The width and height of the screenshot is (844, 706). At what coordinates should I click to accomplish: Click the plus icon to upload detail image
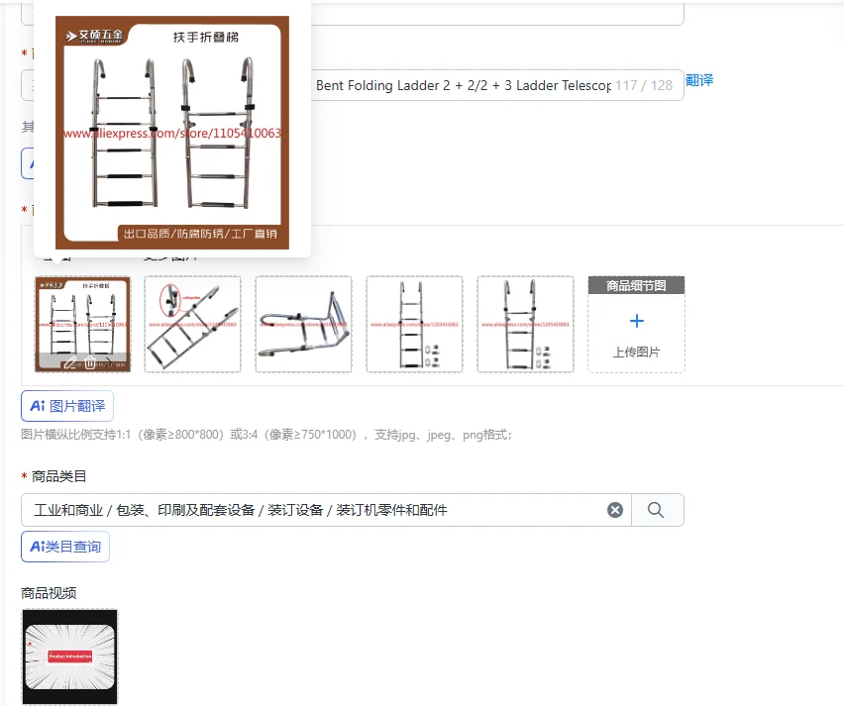(x=637, y=321)
